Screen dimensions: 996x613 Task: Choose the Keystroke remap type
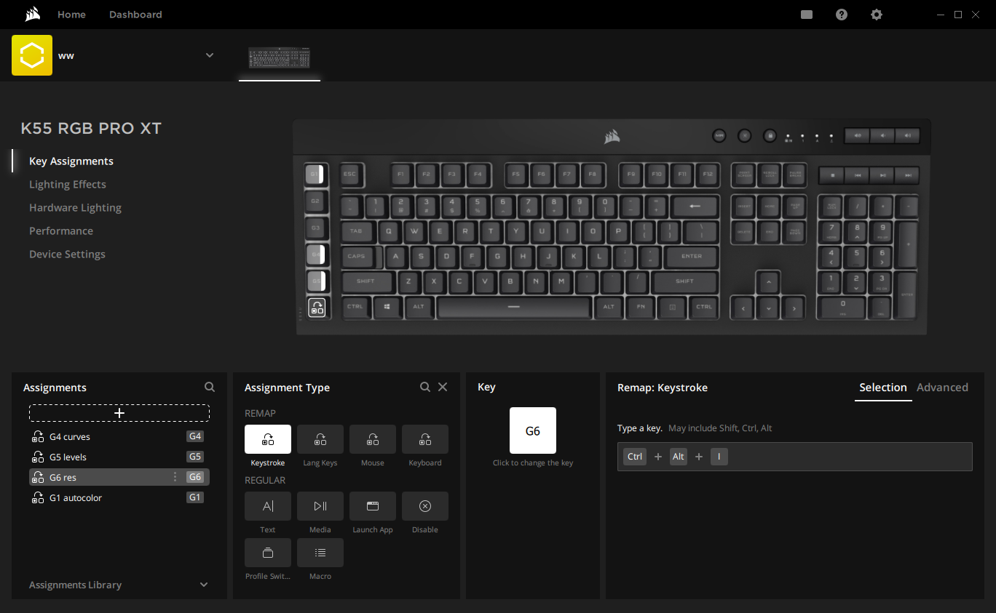click(268, 439)
